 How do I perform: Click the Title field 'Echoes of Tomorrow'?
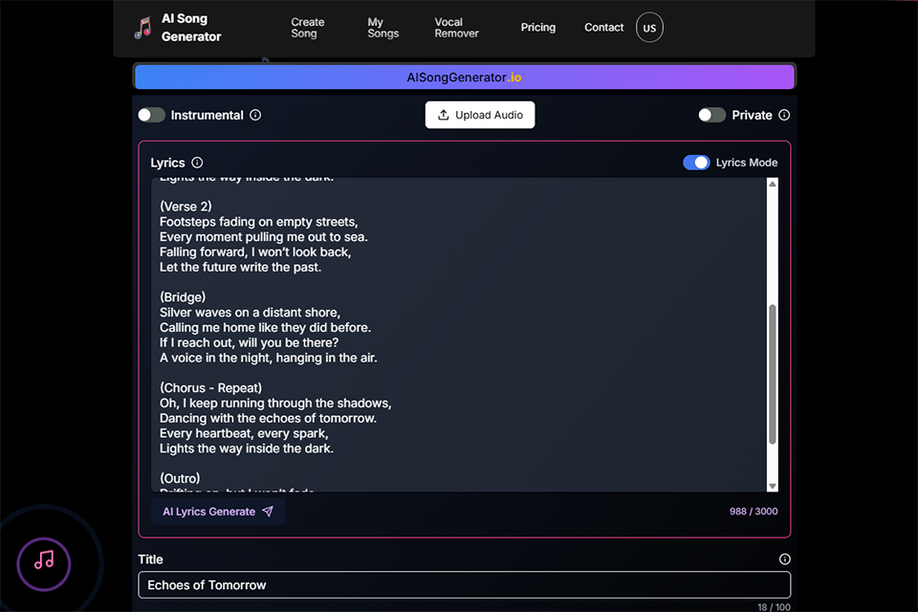[x=465, y=585]
